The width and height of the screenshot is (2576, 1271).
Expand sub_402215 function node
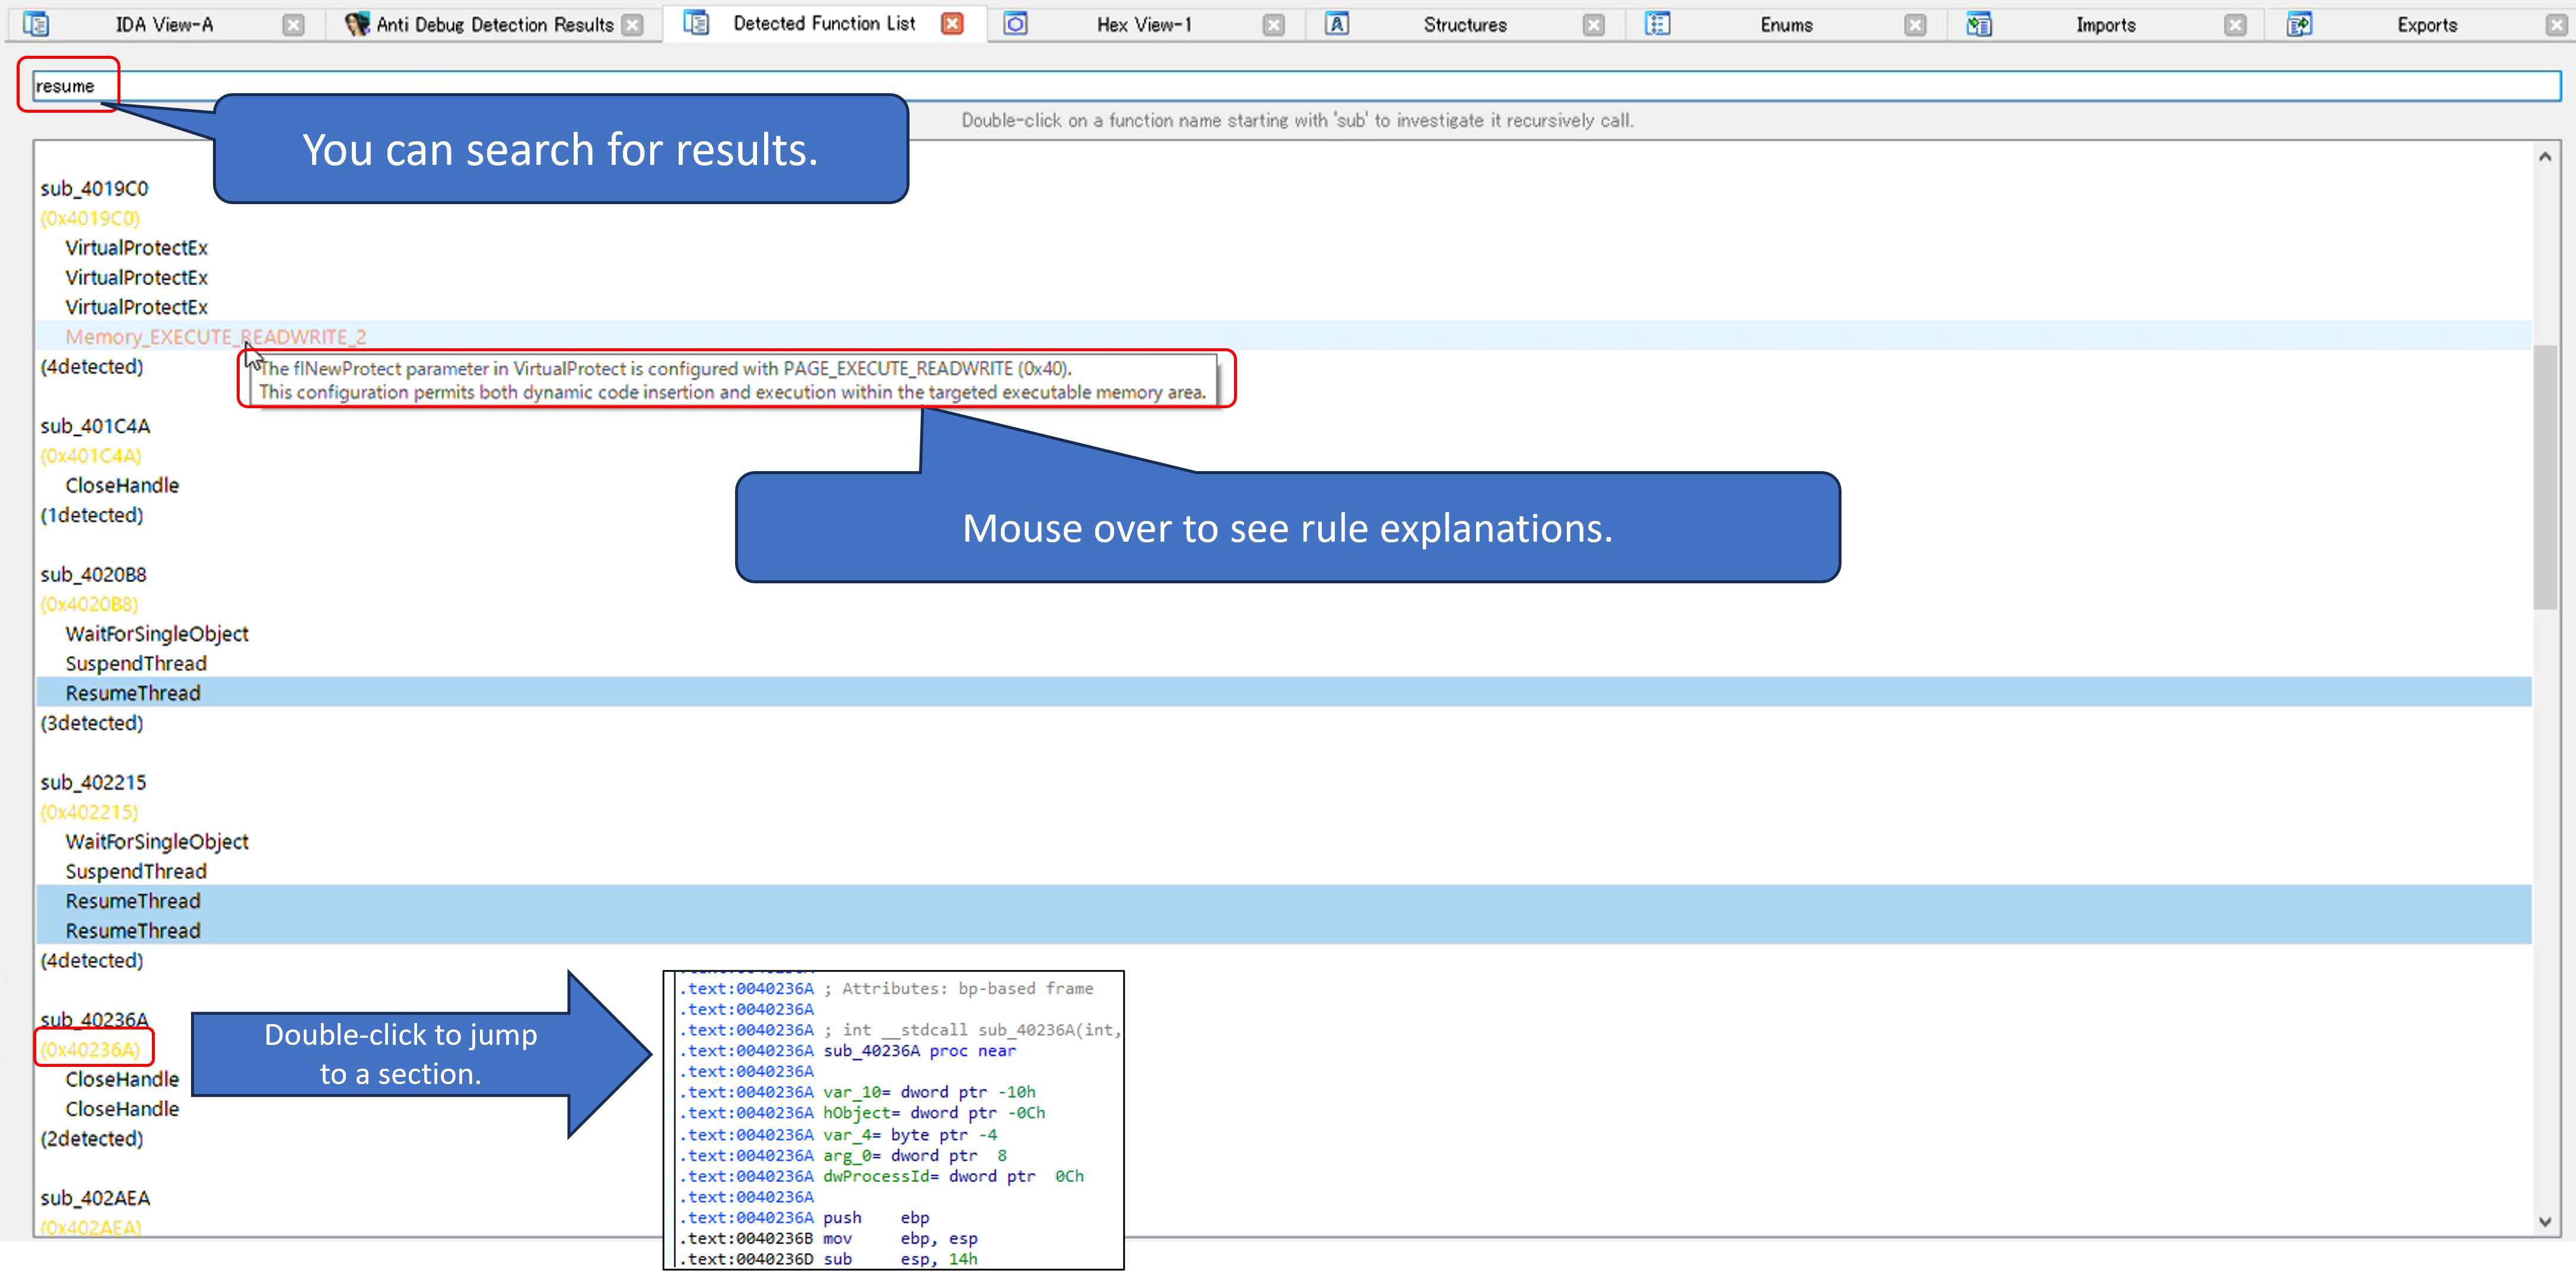[x=90, y=781]
